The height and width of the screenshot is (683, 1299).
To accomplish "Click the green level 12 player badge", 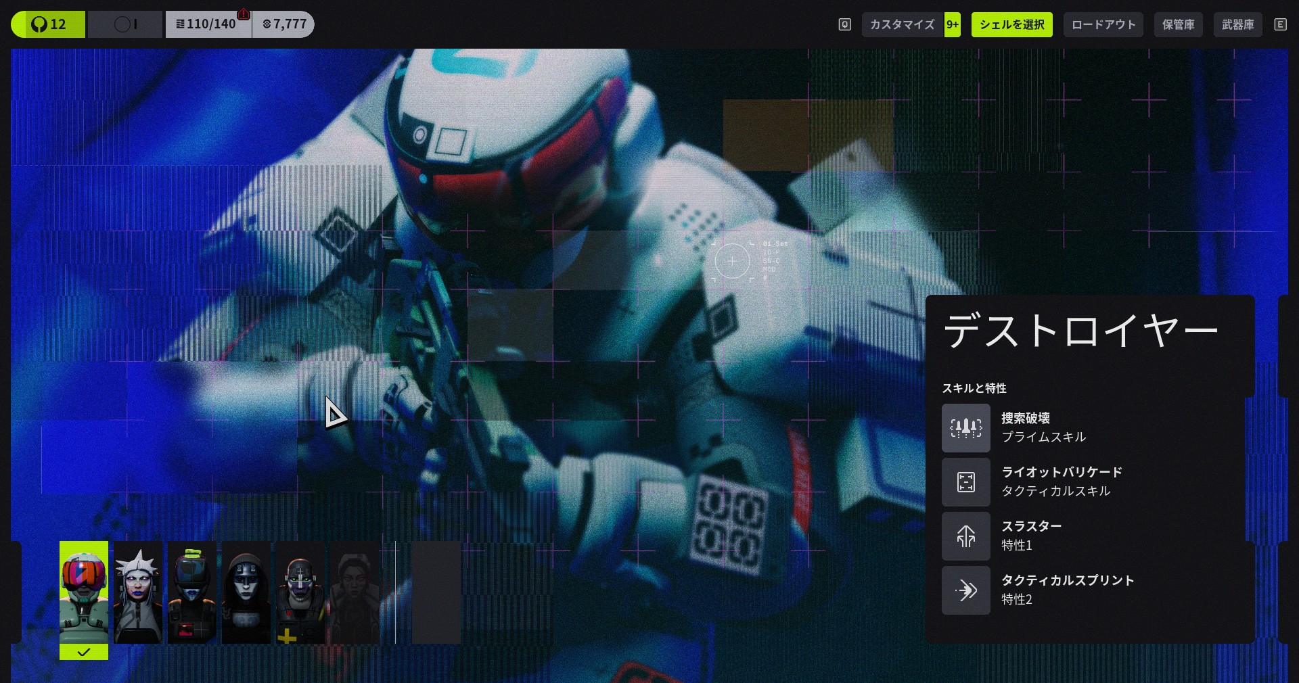I will pos(48,24).
